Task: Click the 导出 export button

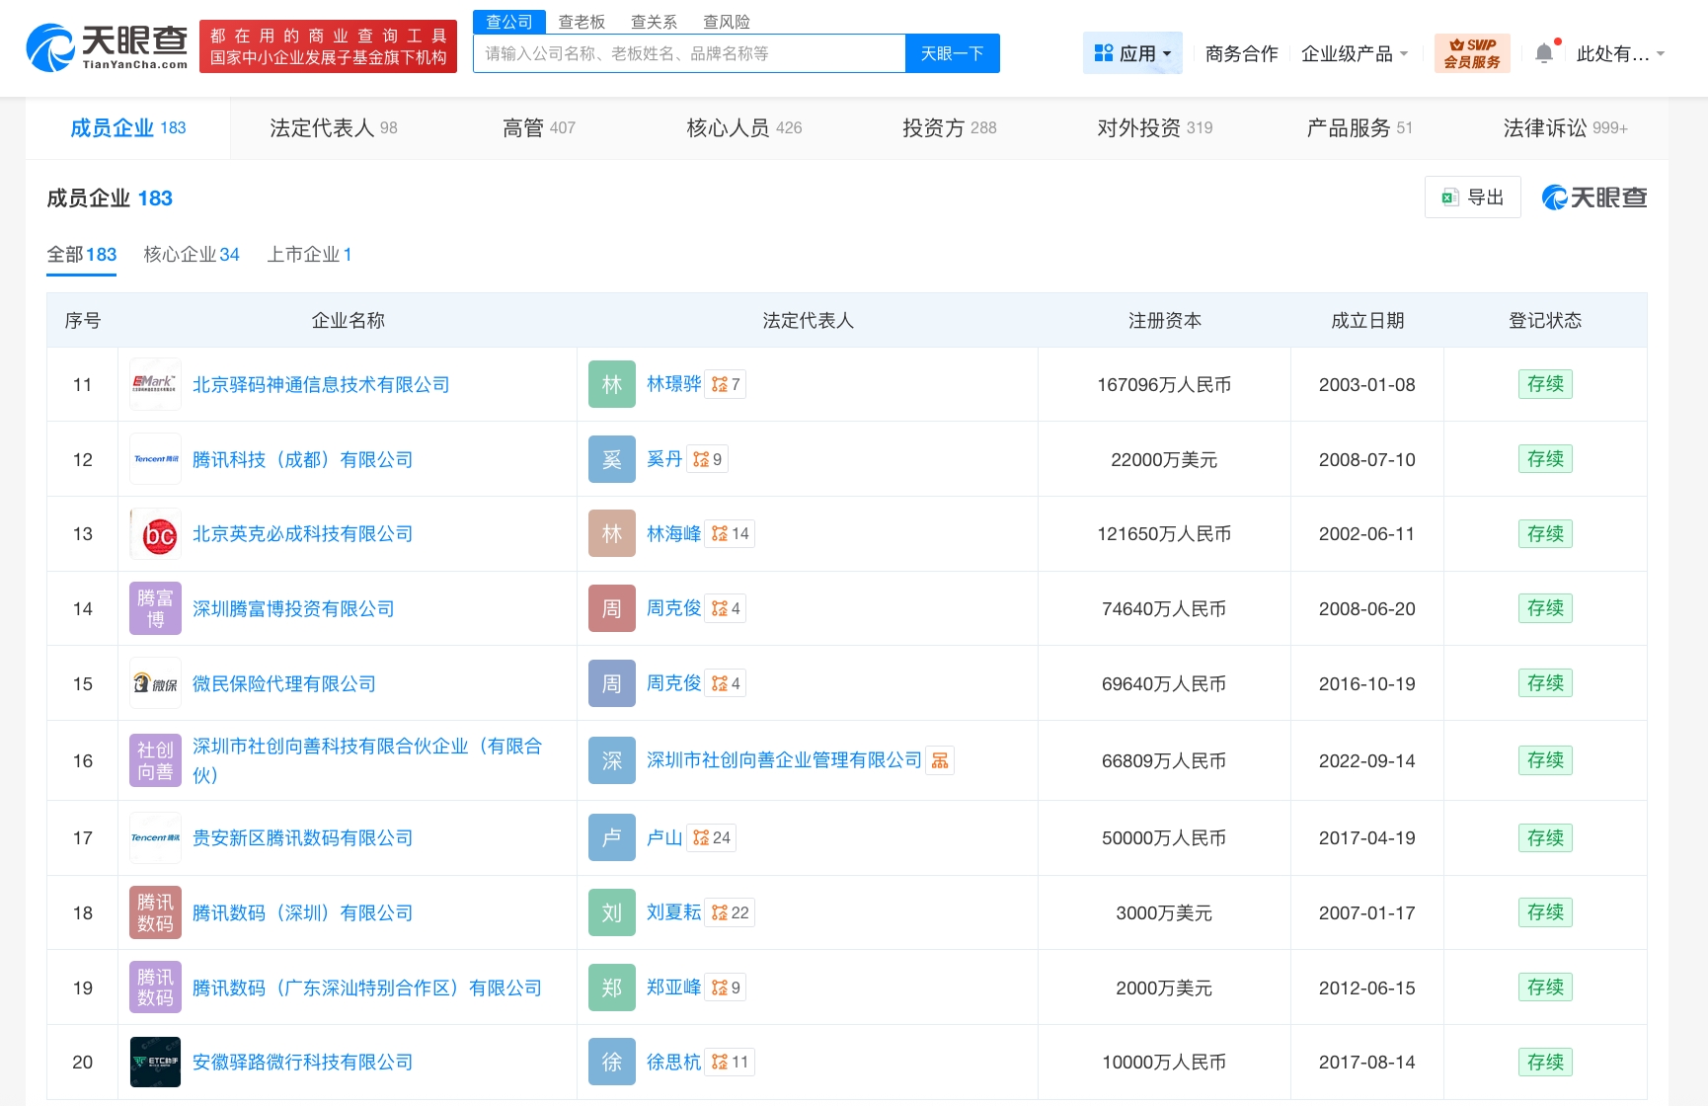Action: click(1472, 197)
